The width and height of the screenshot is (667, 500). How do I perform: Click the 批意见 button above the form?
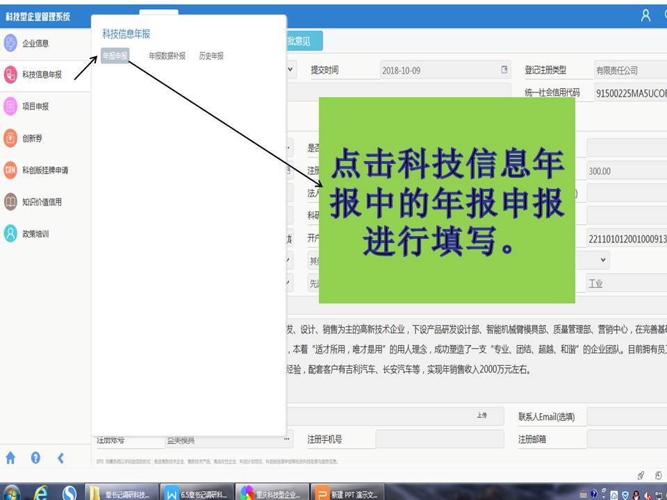(x=304, y=41)
